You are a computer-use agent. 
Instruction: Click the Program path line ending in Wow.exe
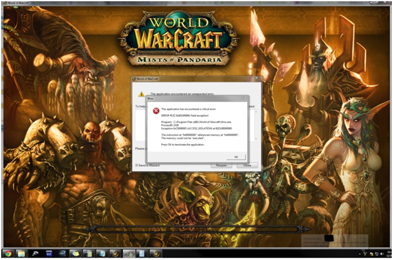pyautogui.click(x=196, y=122)
